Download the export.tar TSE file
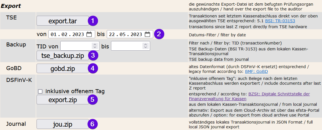 (63, 21)
